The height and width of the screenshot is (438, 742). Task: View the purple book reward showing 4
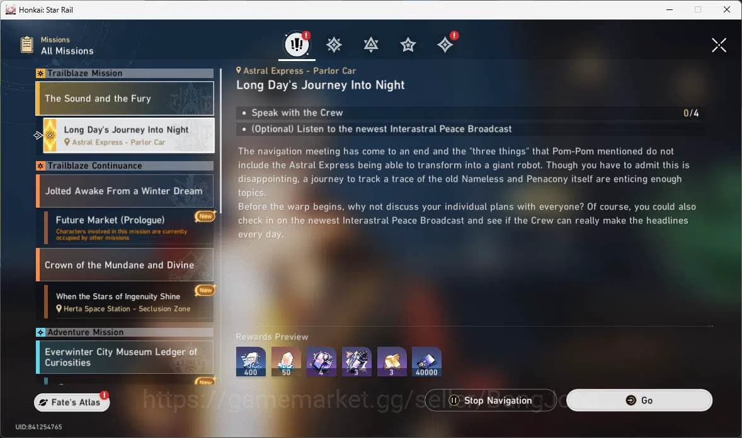[x=321, y=362]
